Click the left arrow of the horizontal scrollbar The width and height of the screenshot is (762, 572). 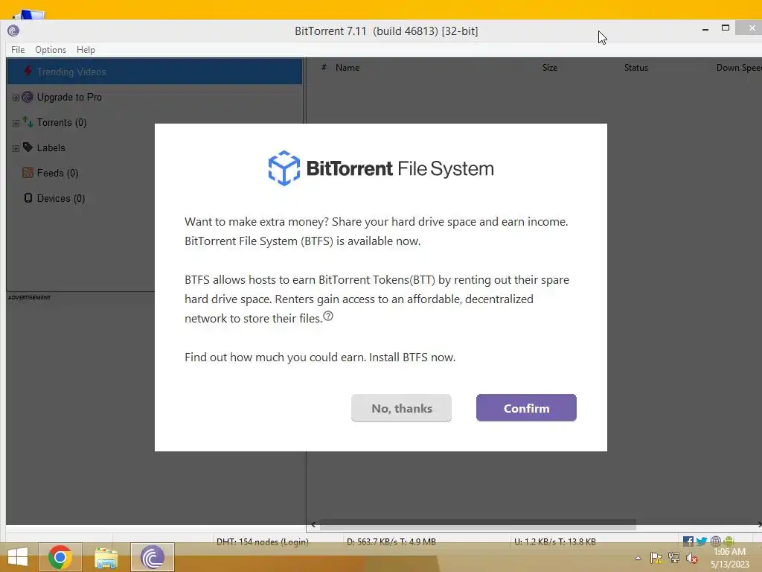pos(313,524)
